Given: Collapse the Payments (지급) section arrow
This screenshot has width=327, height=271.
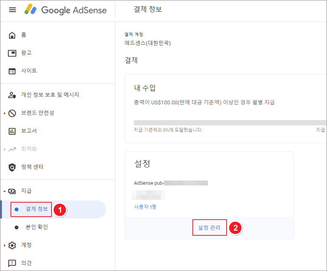Looking at the screenshot, I should [x=5, y=191].
